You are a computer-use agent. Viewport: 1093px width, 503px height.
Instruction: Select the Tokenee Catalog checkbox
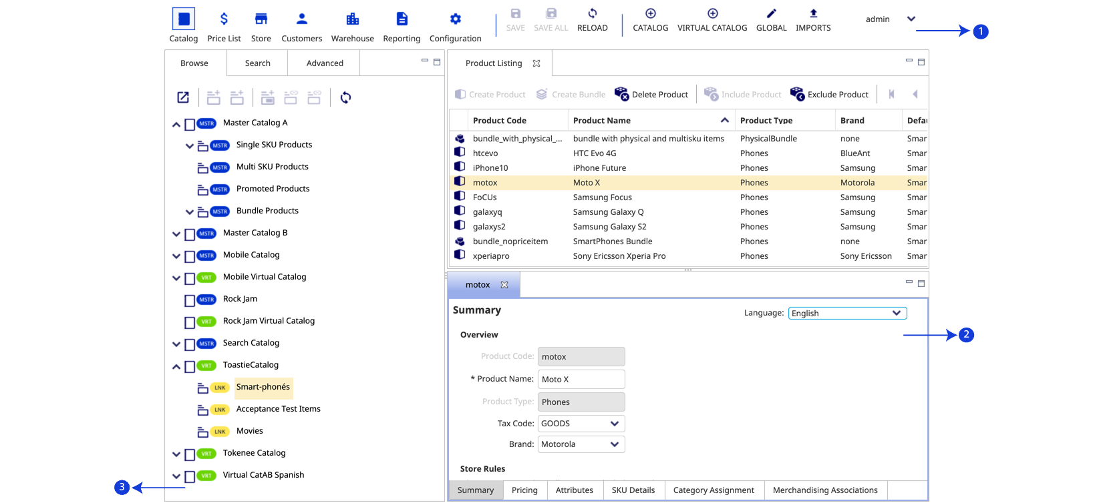pyautogui.click(x=190, y=454)
